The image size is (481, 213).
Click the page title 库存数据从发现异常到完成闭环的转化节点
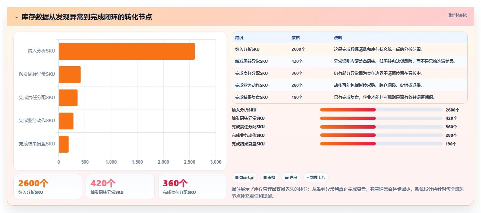(87, 17)
